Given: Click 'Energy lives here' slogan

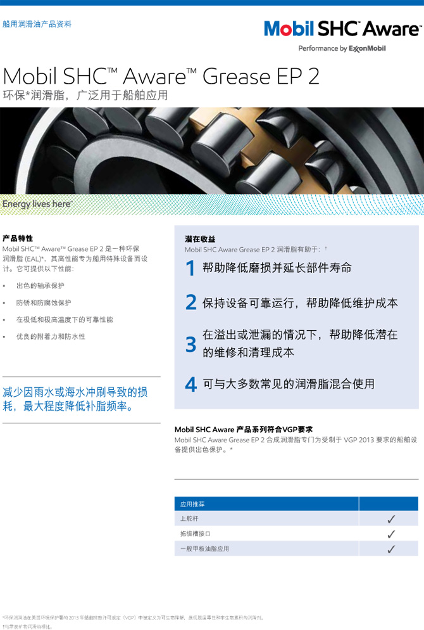Looking at the screenshot, I should (38, 204).
